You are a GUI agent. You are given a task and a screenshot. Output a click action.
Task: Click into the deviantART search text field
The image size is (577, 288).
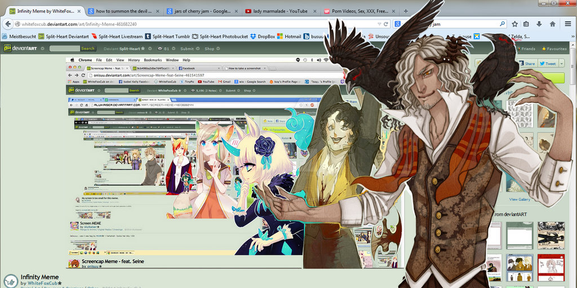(x=64, y=48)
